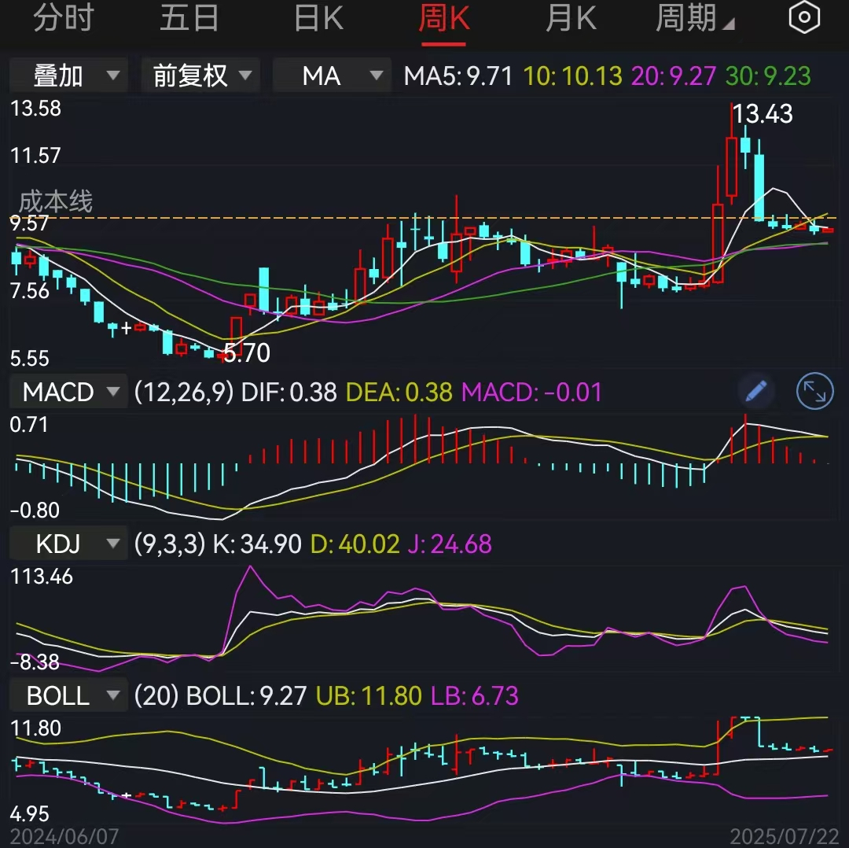Click the 13.58 price axis label
The height and width of the screenshot is (848, 849).
(35, 109)
